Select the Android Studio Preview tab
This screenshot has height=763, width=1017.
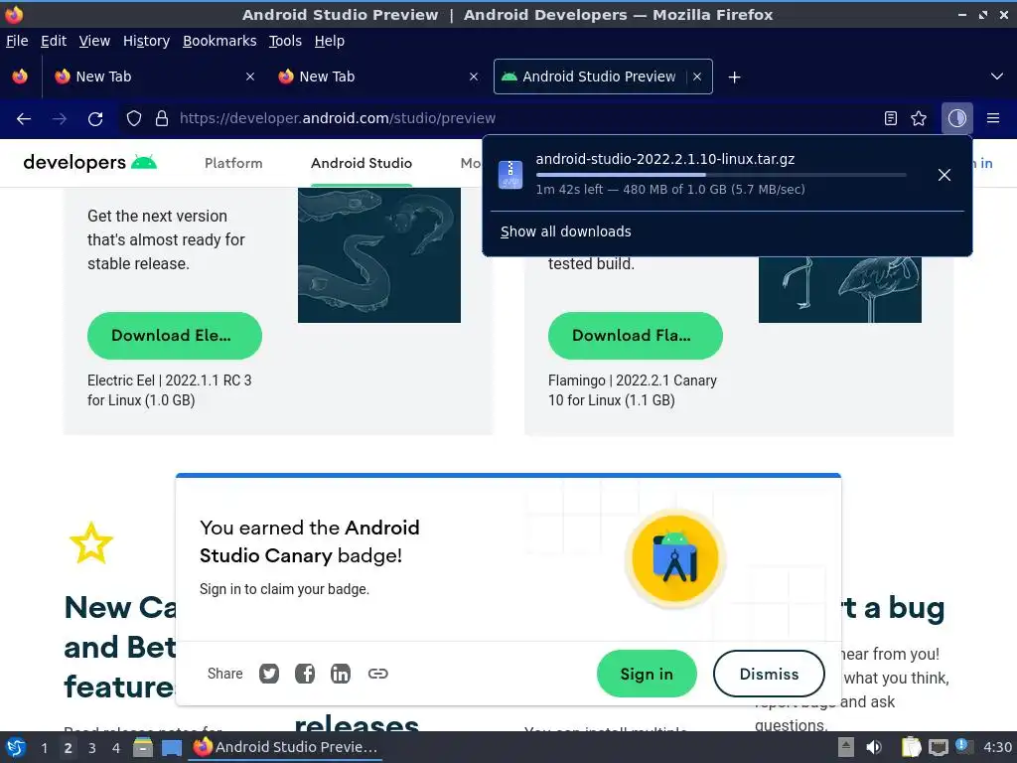tap(603, 76)
